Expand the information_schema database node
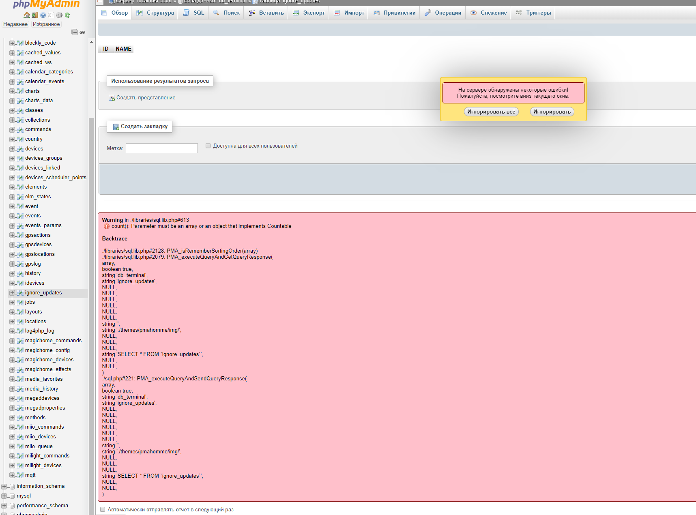 pos(4,486)
